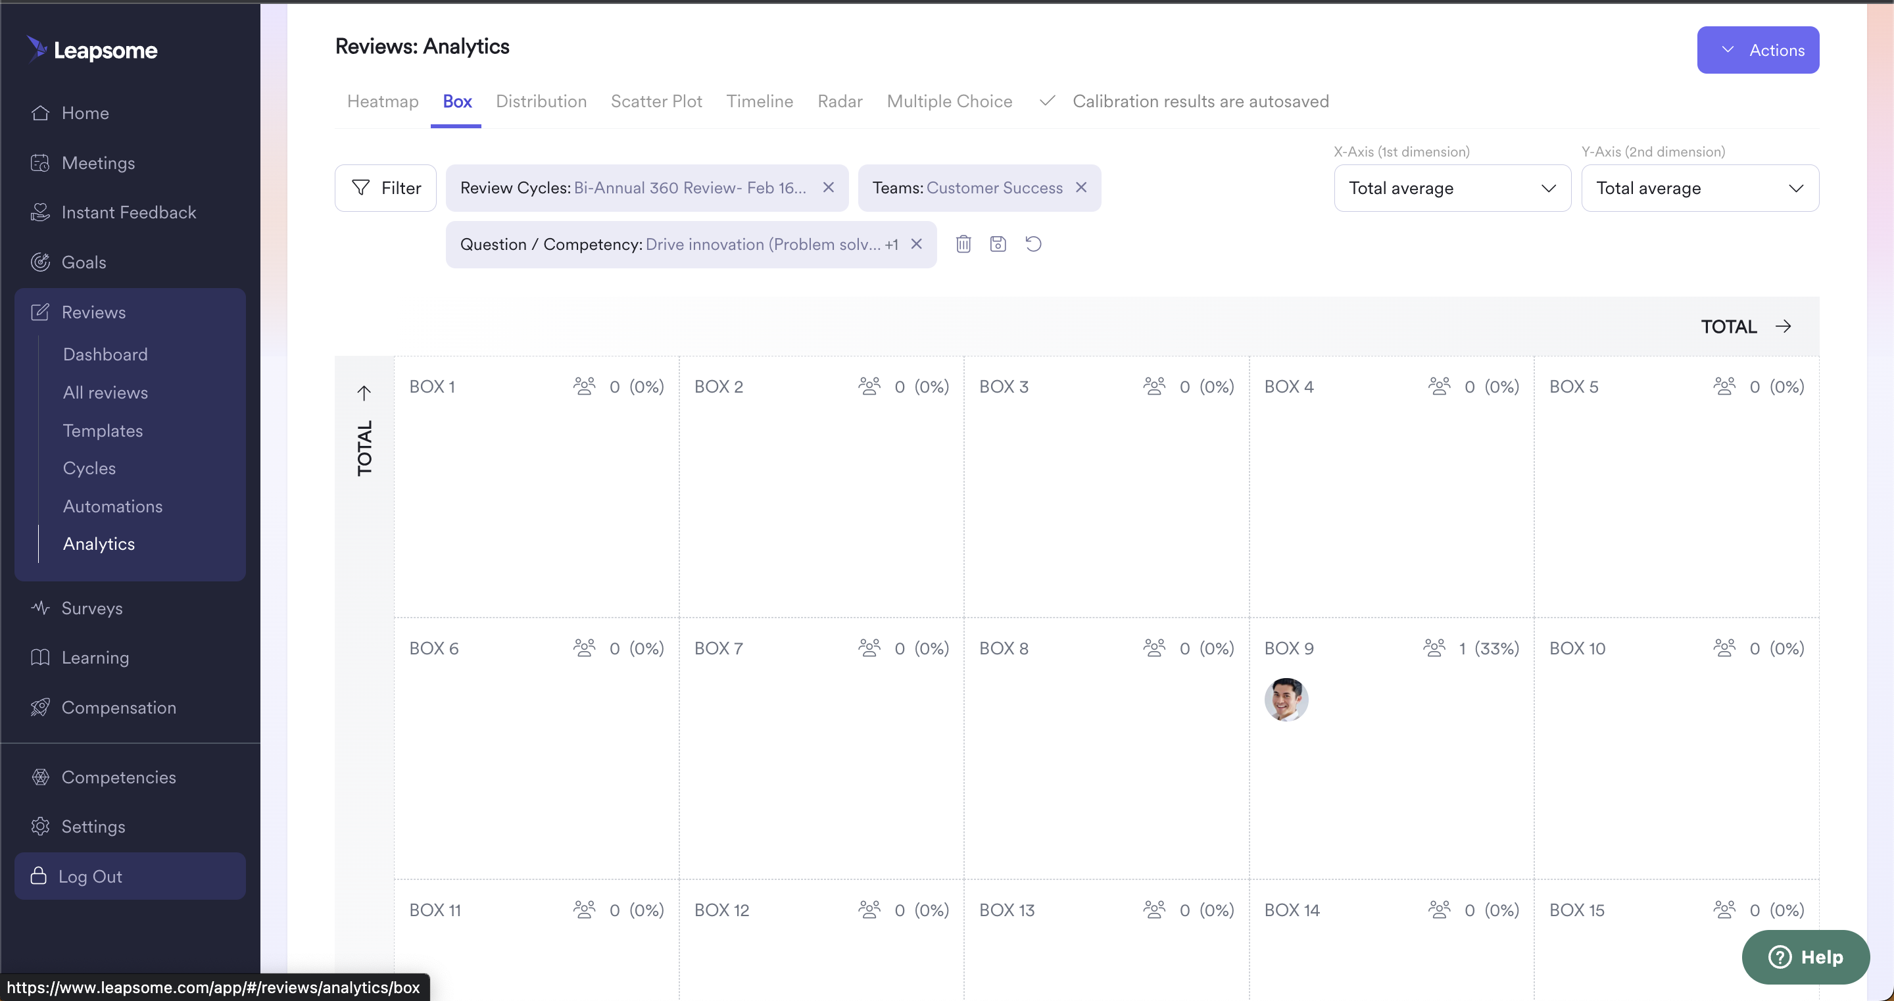Delete saved filters with trash icon
This screenshot has height=1001, width=1894.
tap(963, 243)
